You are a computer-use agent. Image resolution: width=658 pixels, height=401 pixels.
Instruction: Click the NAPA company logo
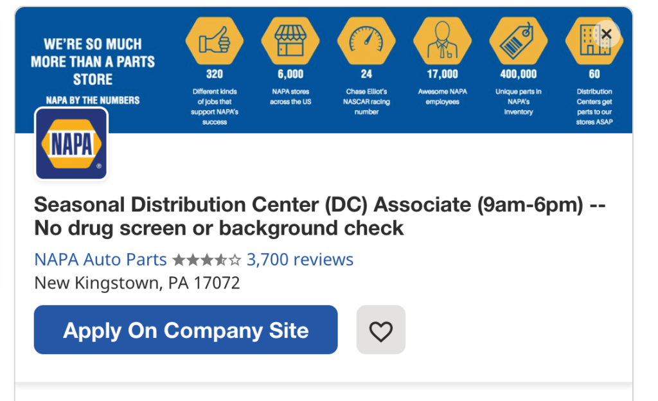[x=71, y=143]
